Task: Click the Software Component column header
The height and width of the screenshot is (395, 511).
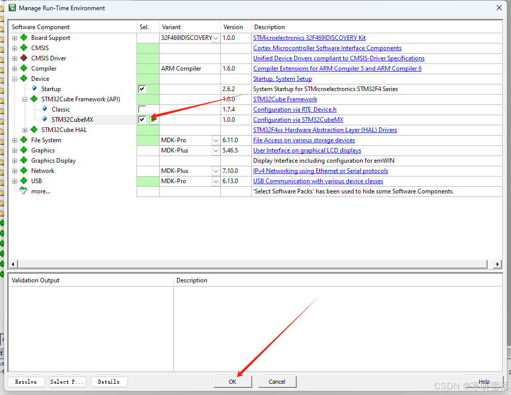Action: coord(73,27)
